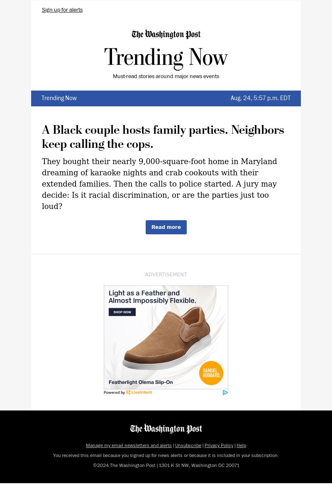Click the Unsubscribe link
The image size is (332, 484).
tap(188, 446)
